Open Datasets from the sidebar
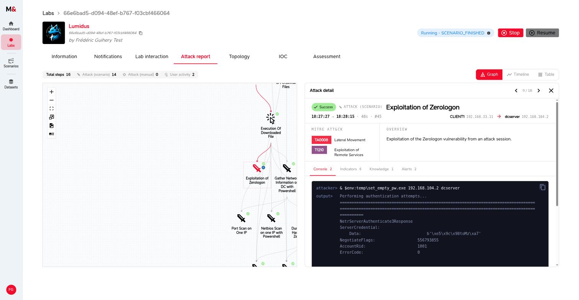This screenshot has width=579, height=300. click(x=11, y=84)
